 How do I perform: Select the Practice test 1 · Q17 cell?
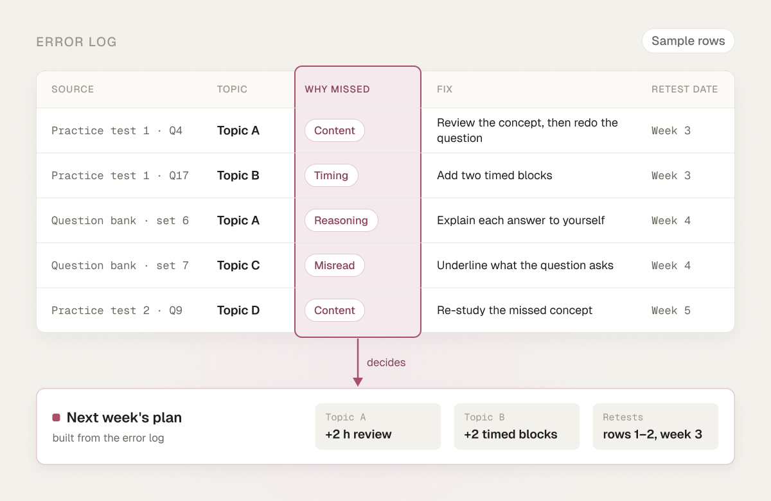click(120, 175)
